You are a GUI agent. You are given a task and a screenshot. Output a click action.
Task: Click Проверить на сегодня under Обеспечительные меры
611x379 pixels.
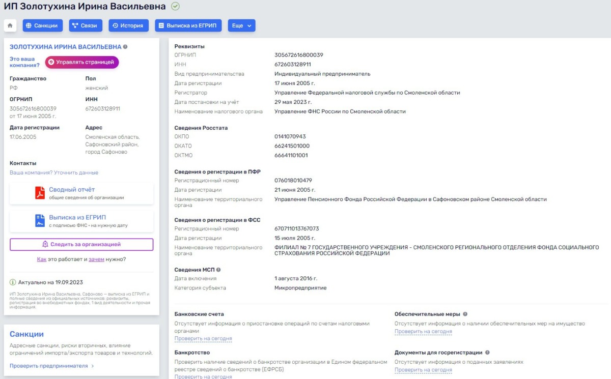(423, 332)
